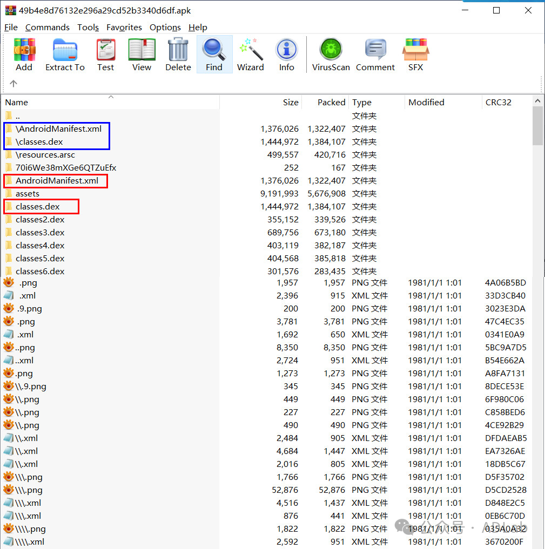Show archive Info icon
The height and width of the screenshot is (549, 545).
click(x=286, y=54)
